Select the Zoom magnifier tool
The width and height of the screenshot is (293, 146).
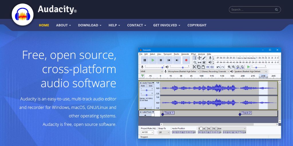(195, 62)
